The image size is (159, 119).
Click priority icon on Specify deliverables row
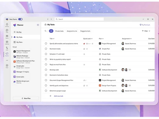pos(84,43)
